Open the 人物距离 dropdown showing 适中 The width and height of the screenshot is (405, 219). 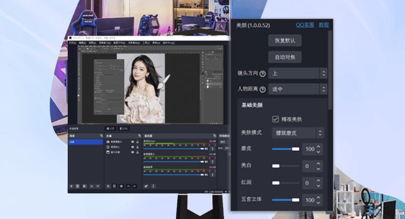[298, 89]
